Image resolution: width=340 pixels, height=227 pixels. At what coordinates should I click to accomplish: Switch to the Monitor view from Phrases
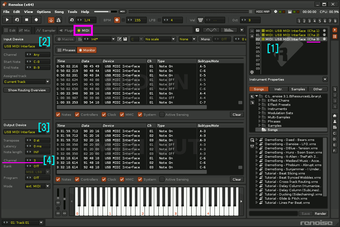pyautogui.click(x=86, y=50)
